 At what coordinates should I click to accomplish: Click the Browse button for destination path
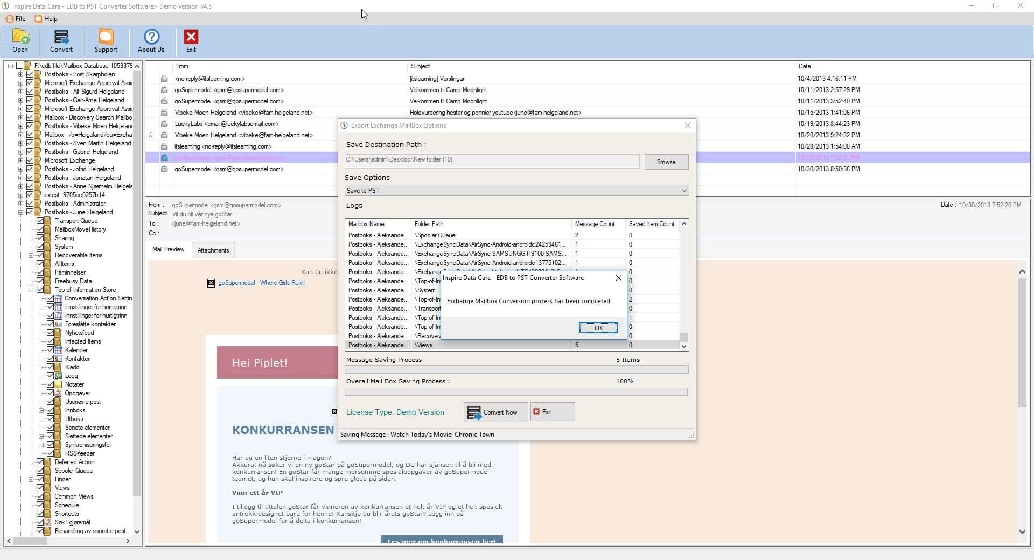(x=666, y=162)
